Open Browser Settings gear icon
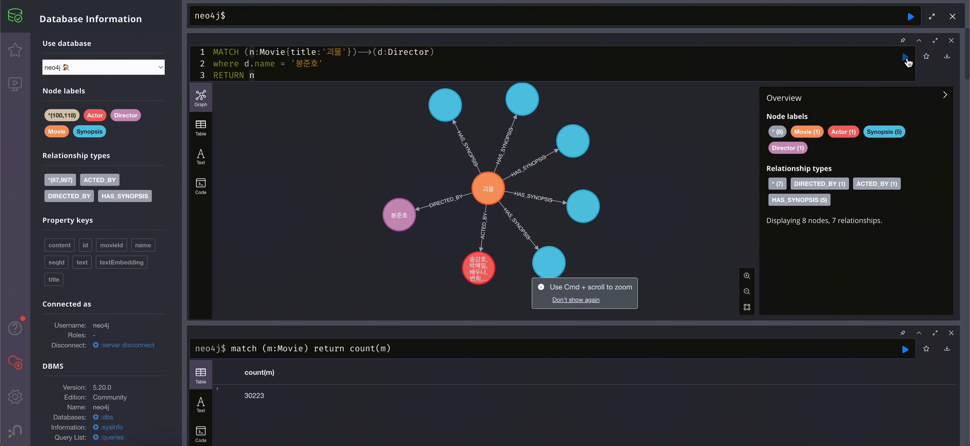This screenshot has width=970, height=446. [x=15, y=396]
